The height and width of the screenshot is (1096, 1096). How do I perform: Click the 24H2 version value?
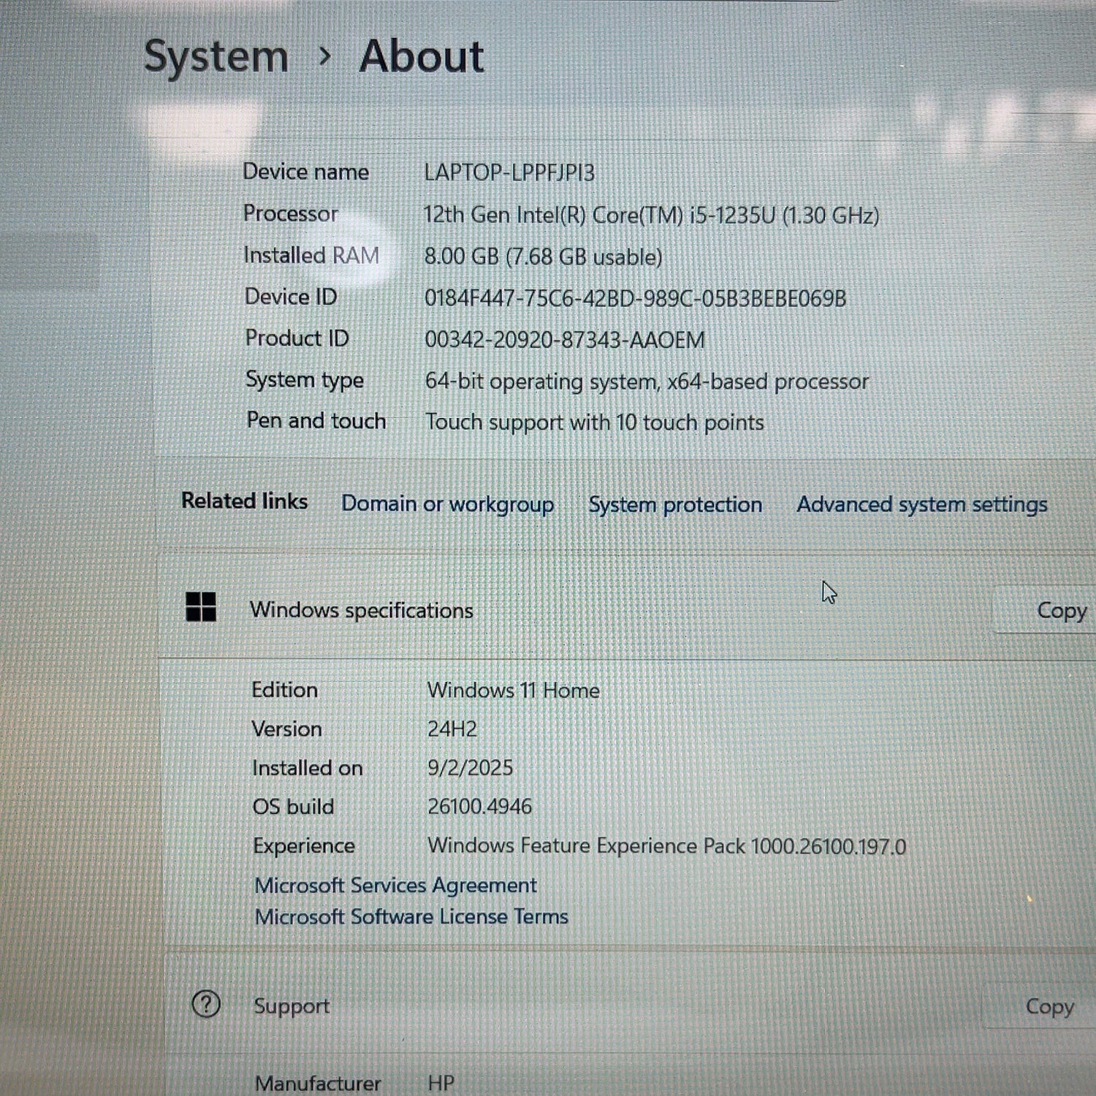tap(452, 729)
